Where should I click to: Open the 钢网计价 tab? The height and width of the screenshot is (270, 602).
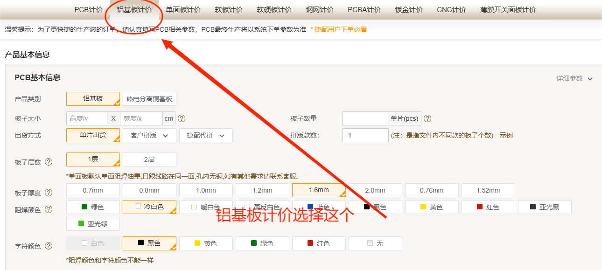point(320,10)
